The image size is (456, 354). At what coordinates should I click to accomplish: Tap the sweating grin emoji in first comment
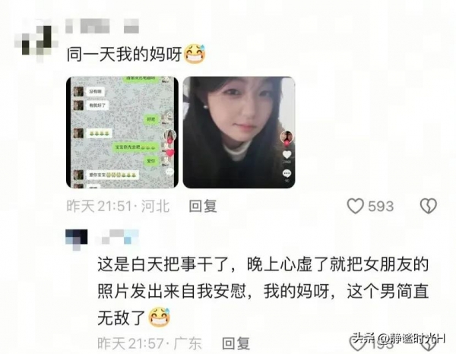195,54
